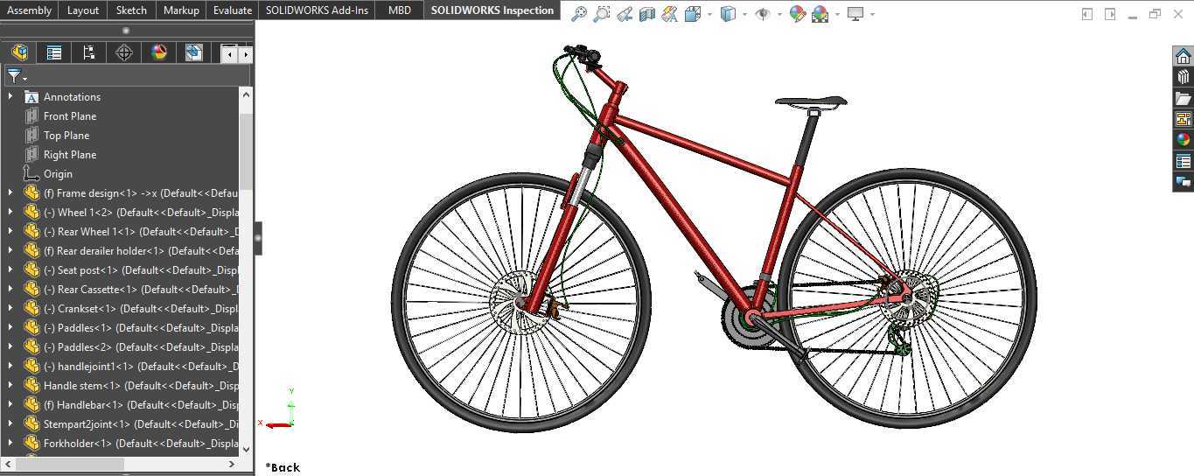The height and width of the screenshot is (476, 1194).
Task: Expand the Annotations folder
Action: (x=10, y=96)
